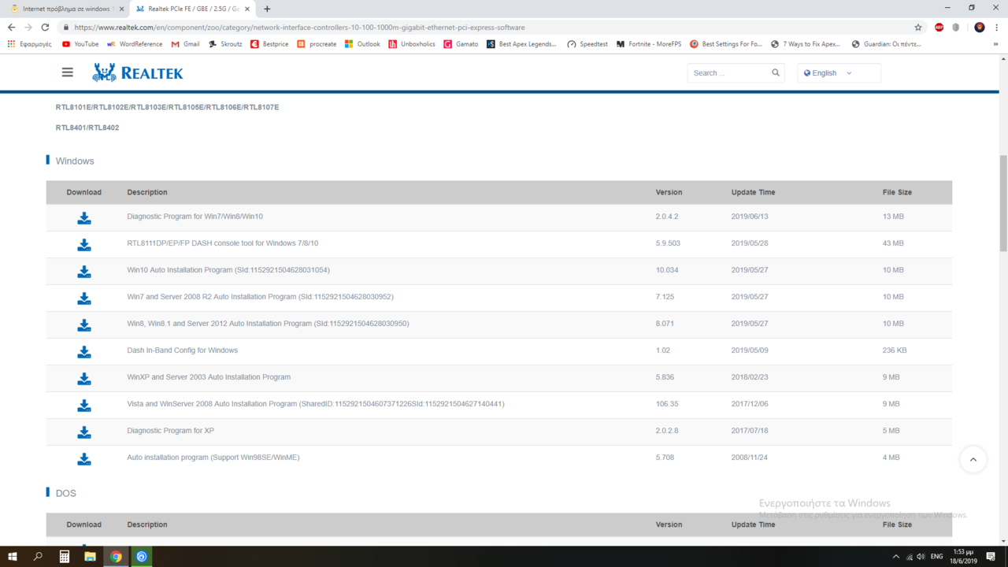1008x567 pixels.
Task: Click the 236 KB file size
Action: coord(895,350)
